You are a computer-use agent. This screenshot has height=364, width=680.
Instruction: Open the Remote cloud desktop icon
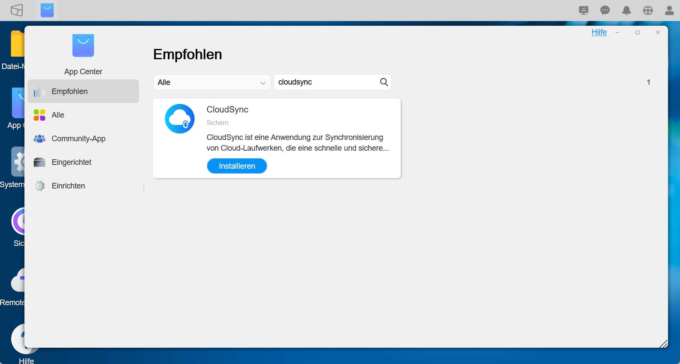point(18,280)
